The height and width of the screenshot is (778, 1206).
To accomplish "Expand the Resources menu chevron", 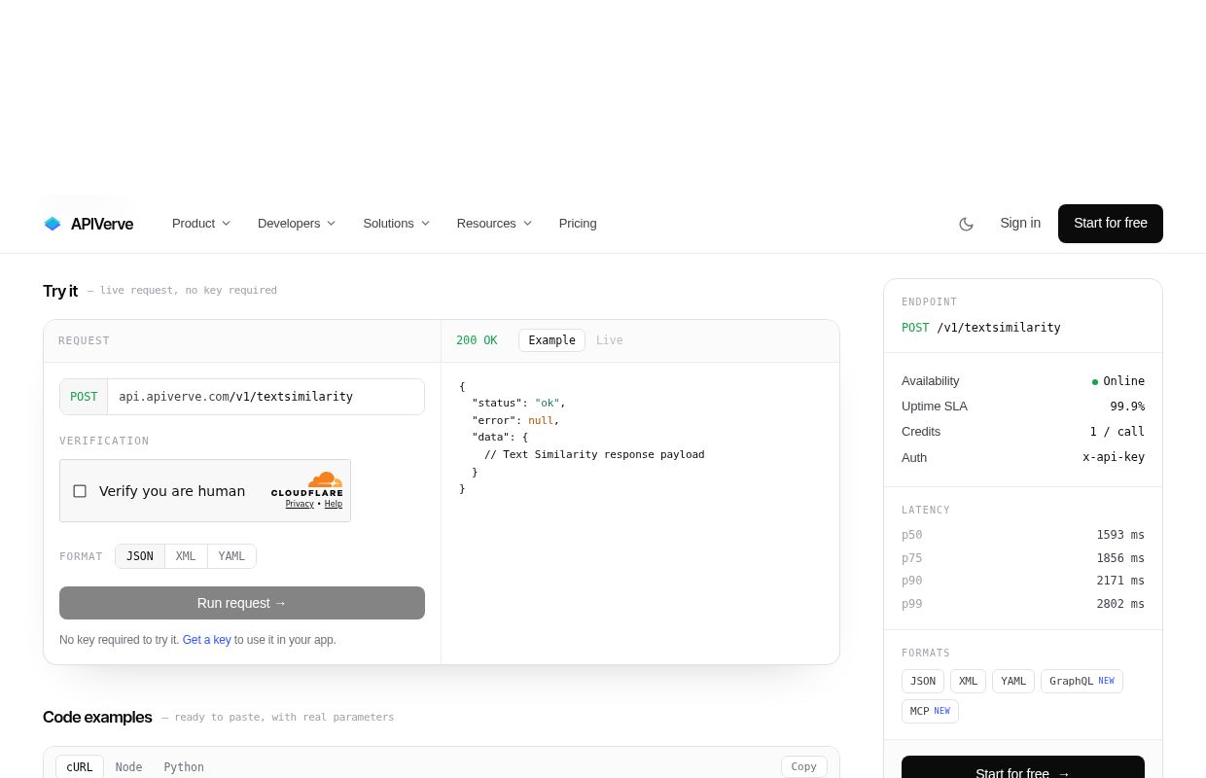I will (x=527, y=224).
